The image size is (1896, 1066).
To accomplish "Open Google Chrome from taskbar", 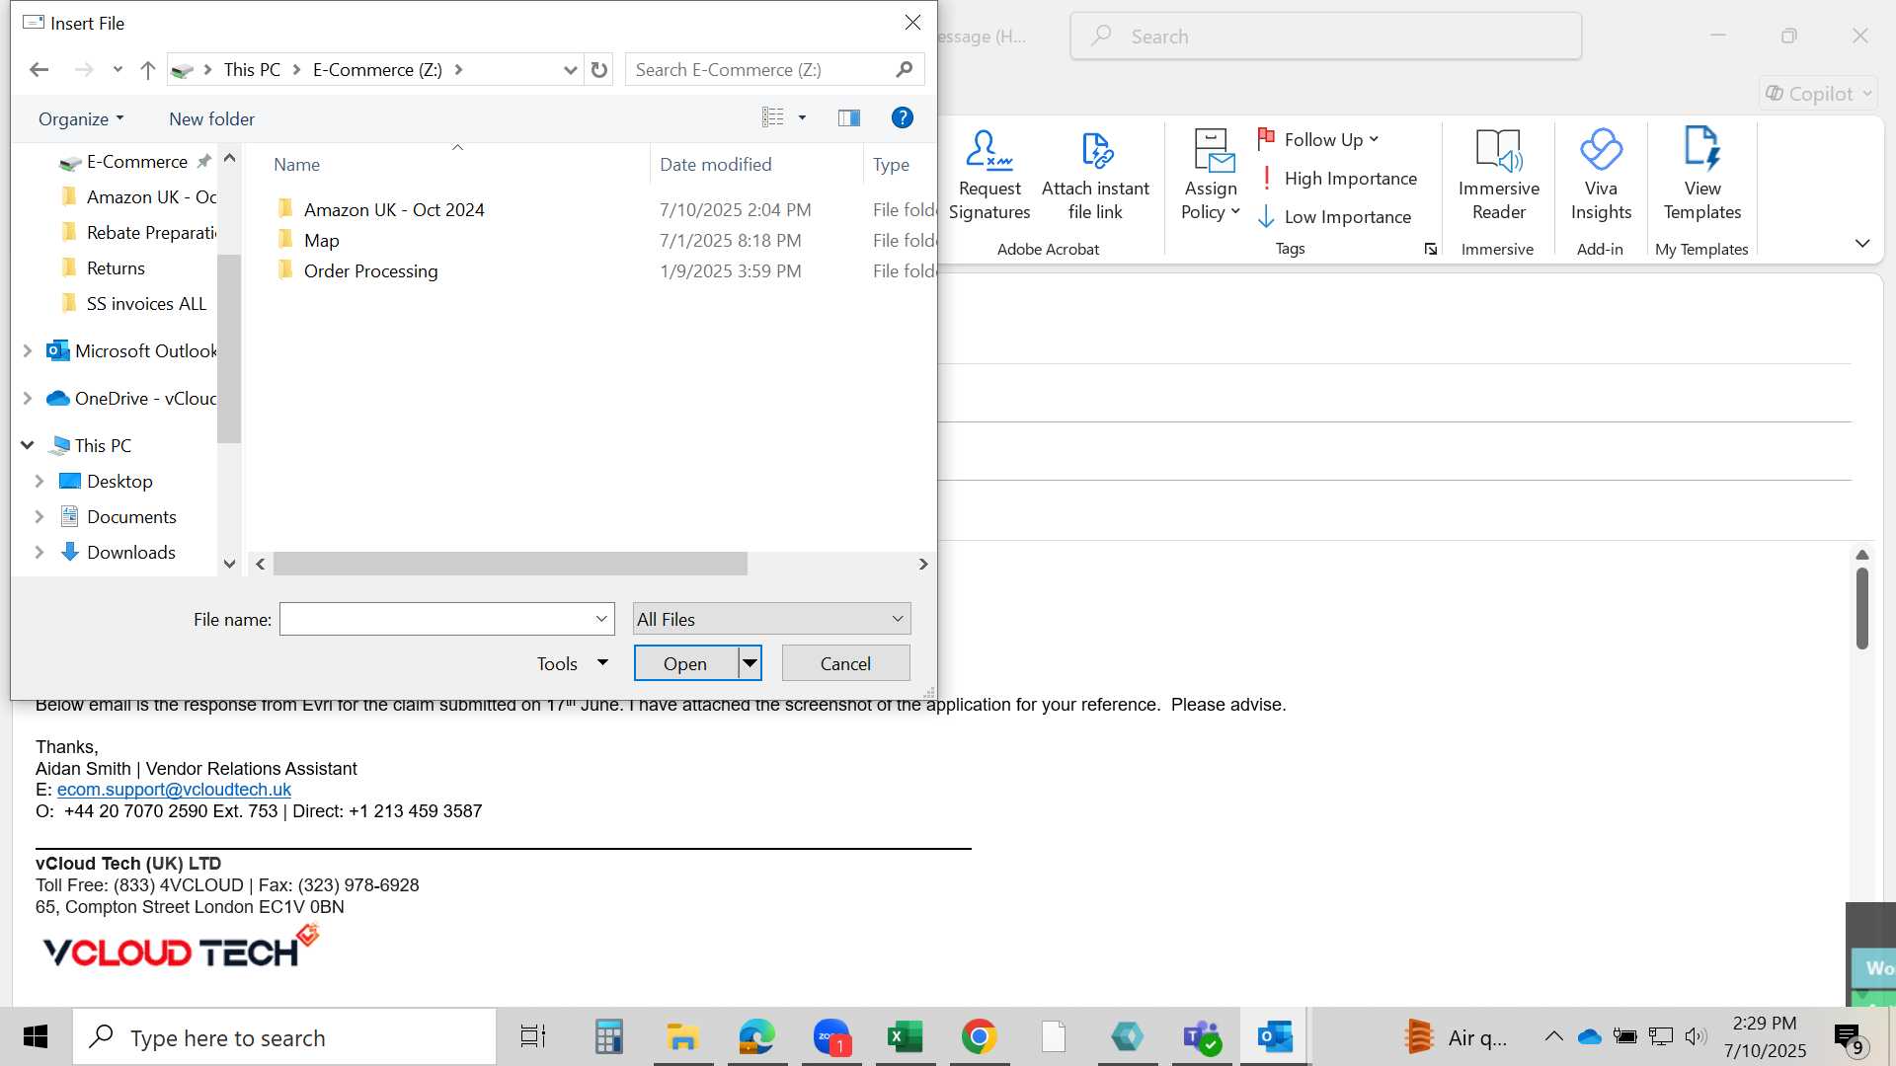I will click(979, 1037).
